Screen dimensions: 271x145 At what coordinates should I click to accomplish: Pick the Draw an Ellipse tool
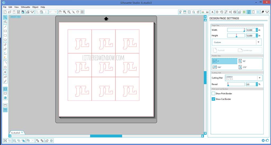click(5, 40)
